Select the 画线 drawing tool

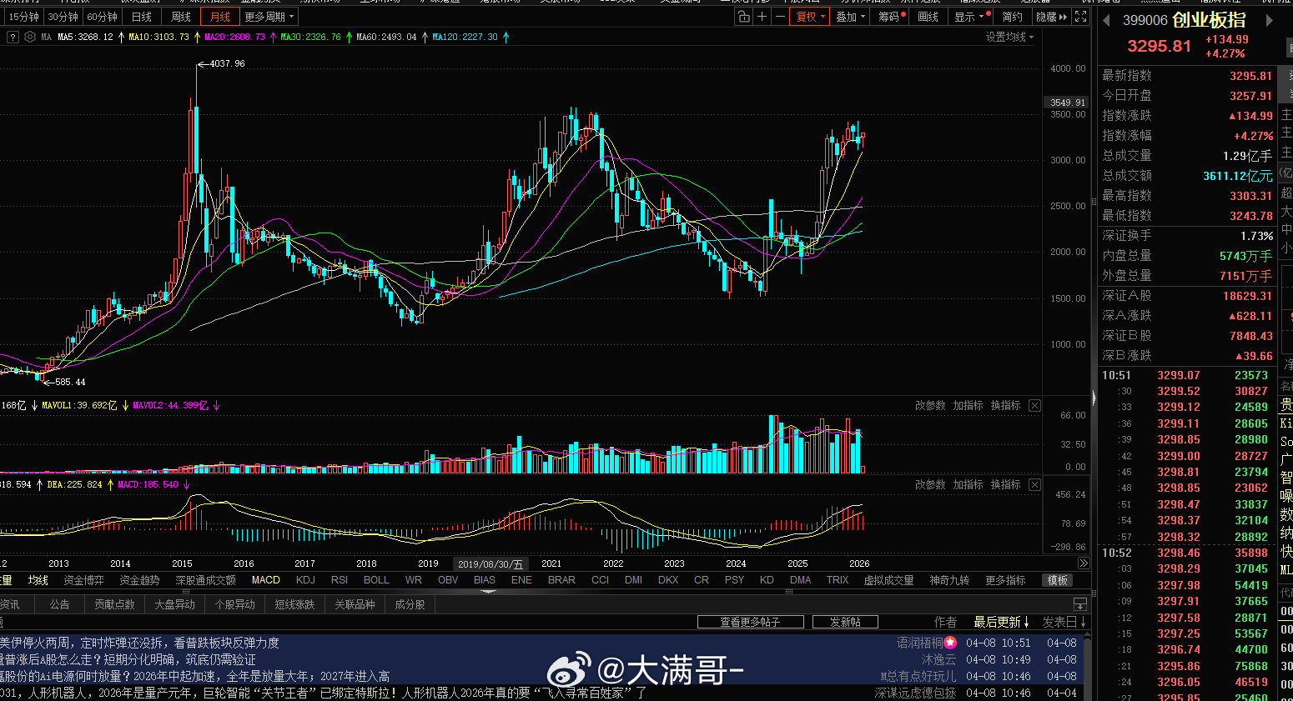(926, 16)
